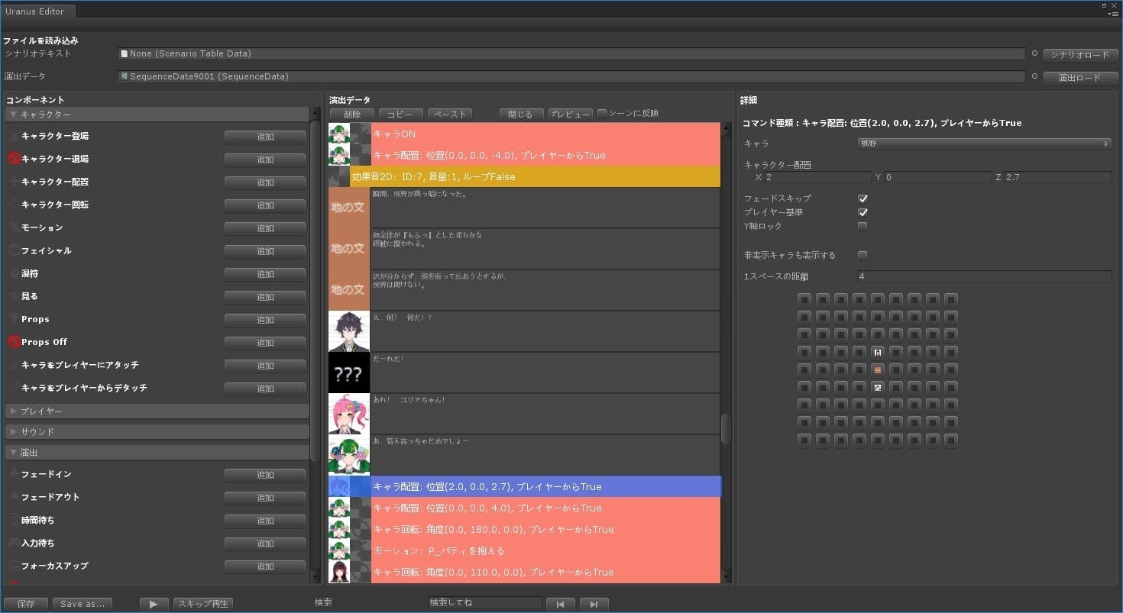Open the キャラ dropdown showing 桃野
Viewport: 1123px width, 613px height.
click(x=984, y=144)
